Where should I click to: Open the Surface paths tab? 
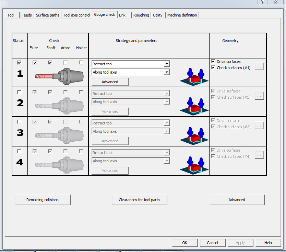pyautogui.click(x=47, y=15)
